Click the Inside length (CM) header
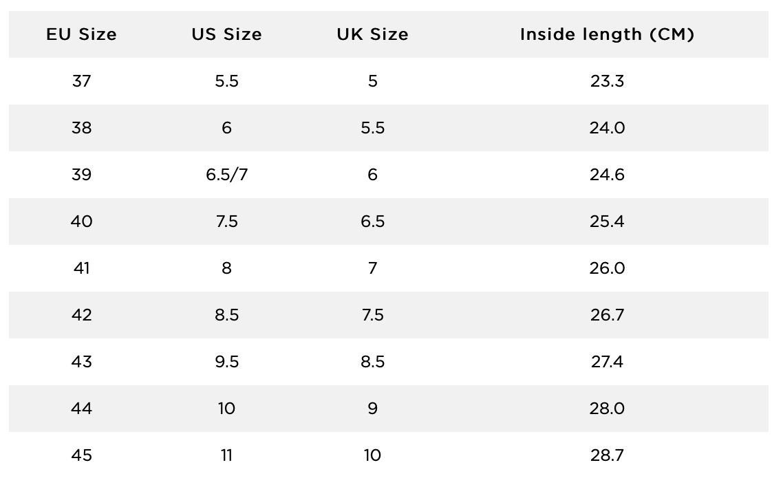Image resolution: width=783 pixels, height=498 pixels. tap(608, 34)
